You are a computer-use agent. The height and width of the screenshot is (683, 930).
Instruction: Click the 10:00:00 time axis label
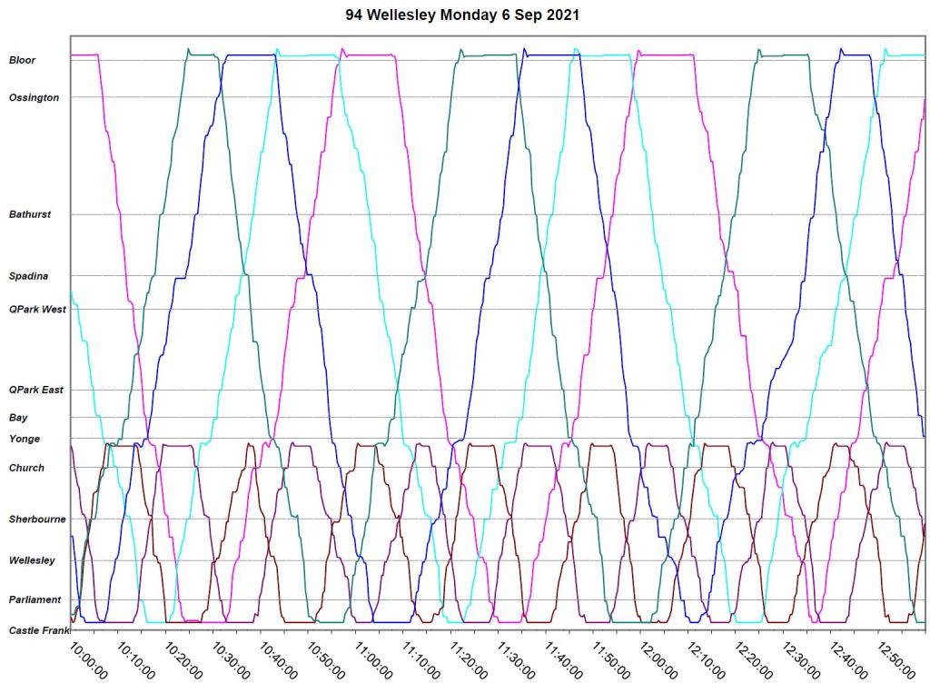click(89, 660)
